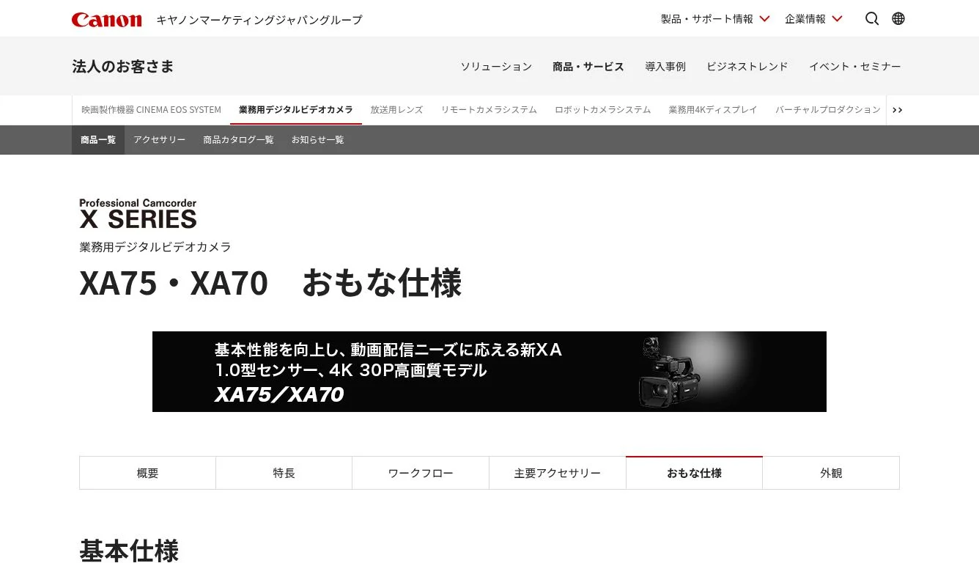Click the XA75/XA70 camera banner
Viewport: 979px width, 563px height.
489,372
